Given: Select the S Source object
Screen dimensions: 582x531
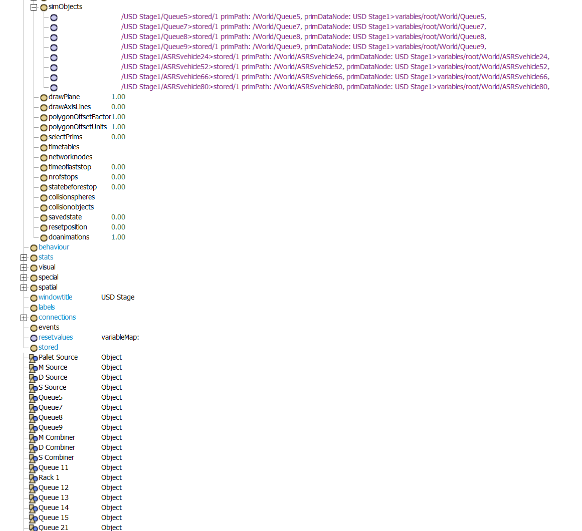Looking at the screenshot, I should coord(52,387).
